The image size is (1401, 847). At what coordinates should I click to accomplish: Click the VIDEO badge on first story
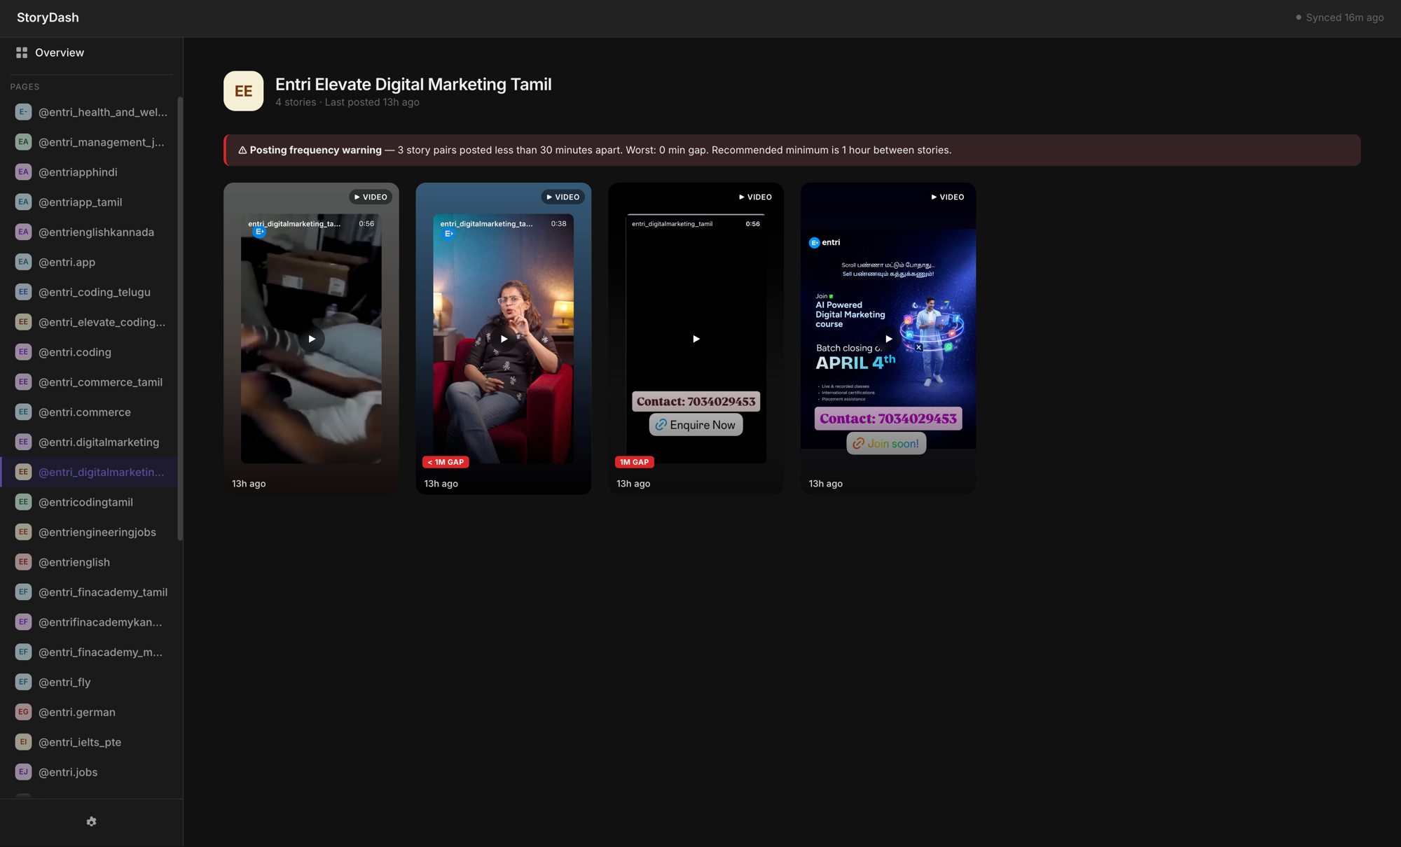click(x=371, y=197)
